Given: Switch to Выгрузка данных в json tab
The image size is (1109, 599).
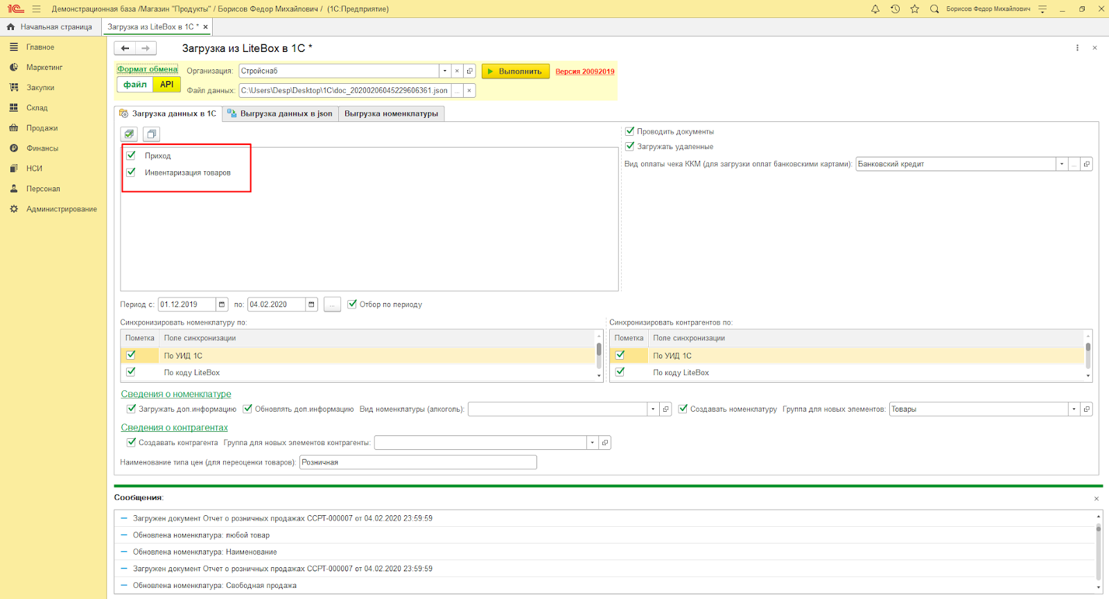Looking at the screenshot, I should point(280,114).
